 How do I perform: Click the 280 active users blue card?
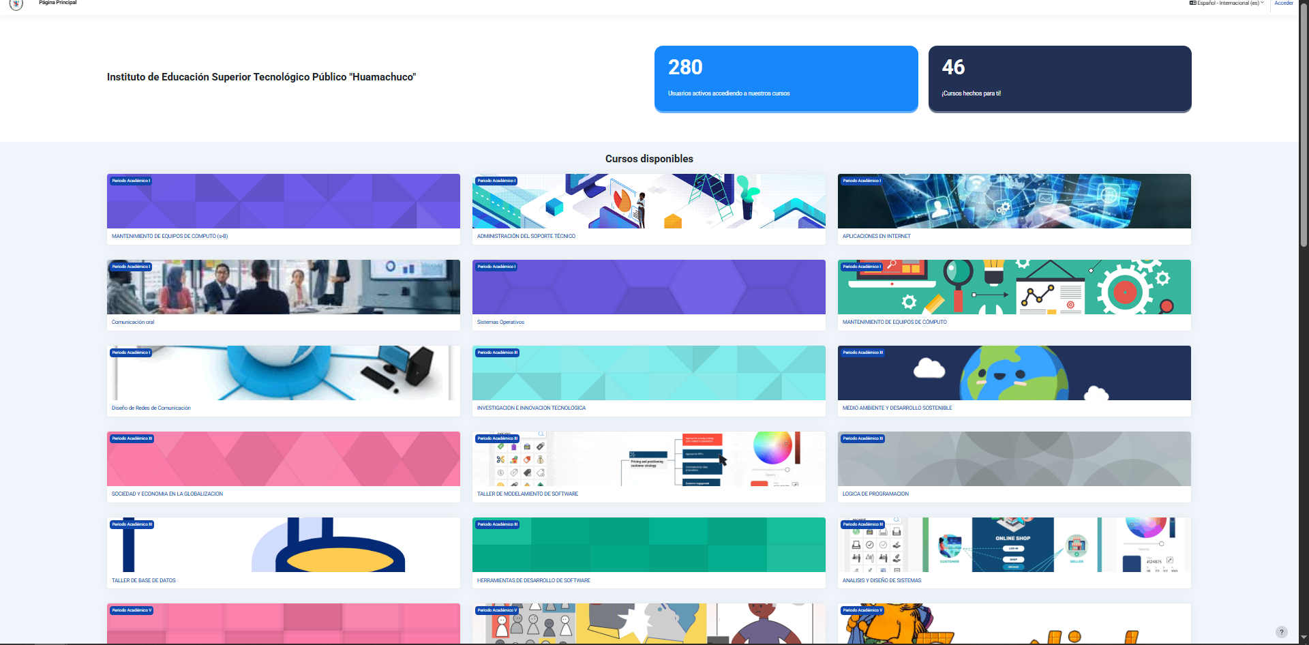click(x=785, y=78)
